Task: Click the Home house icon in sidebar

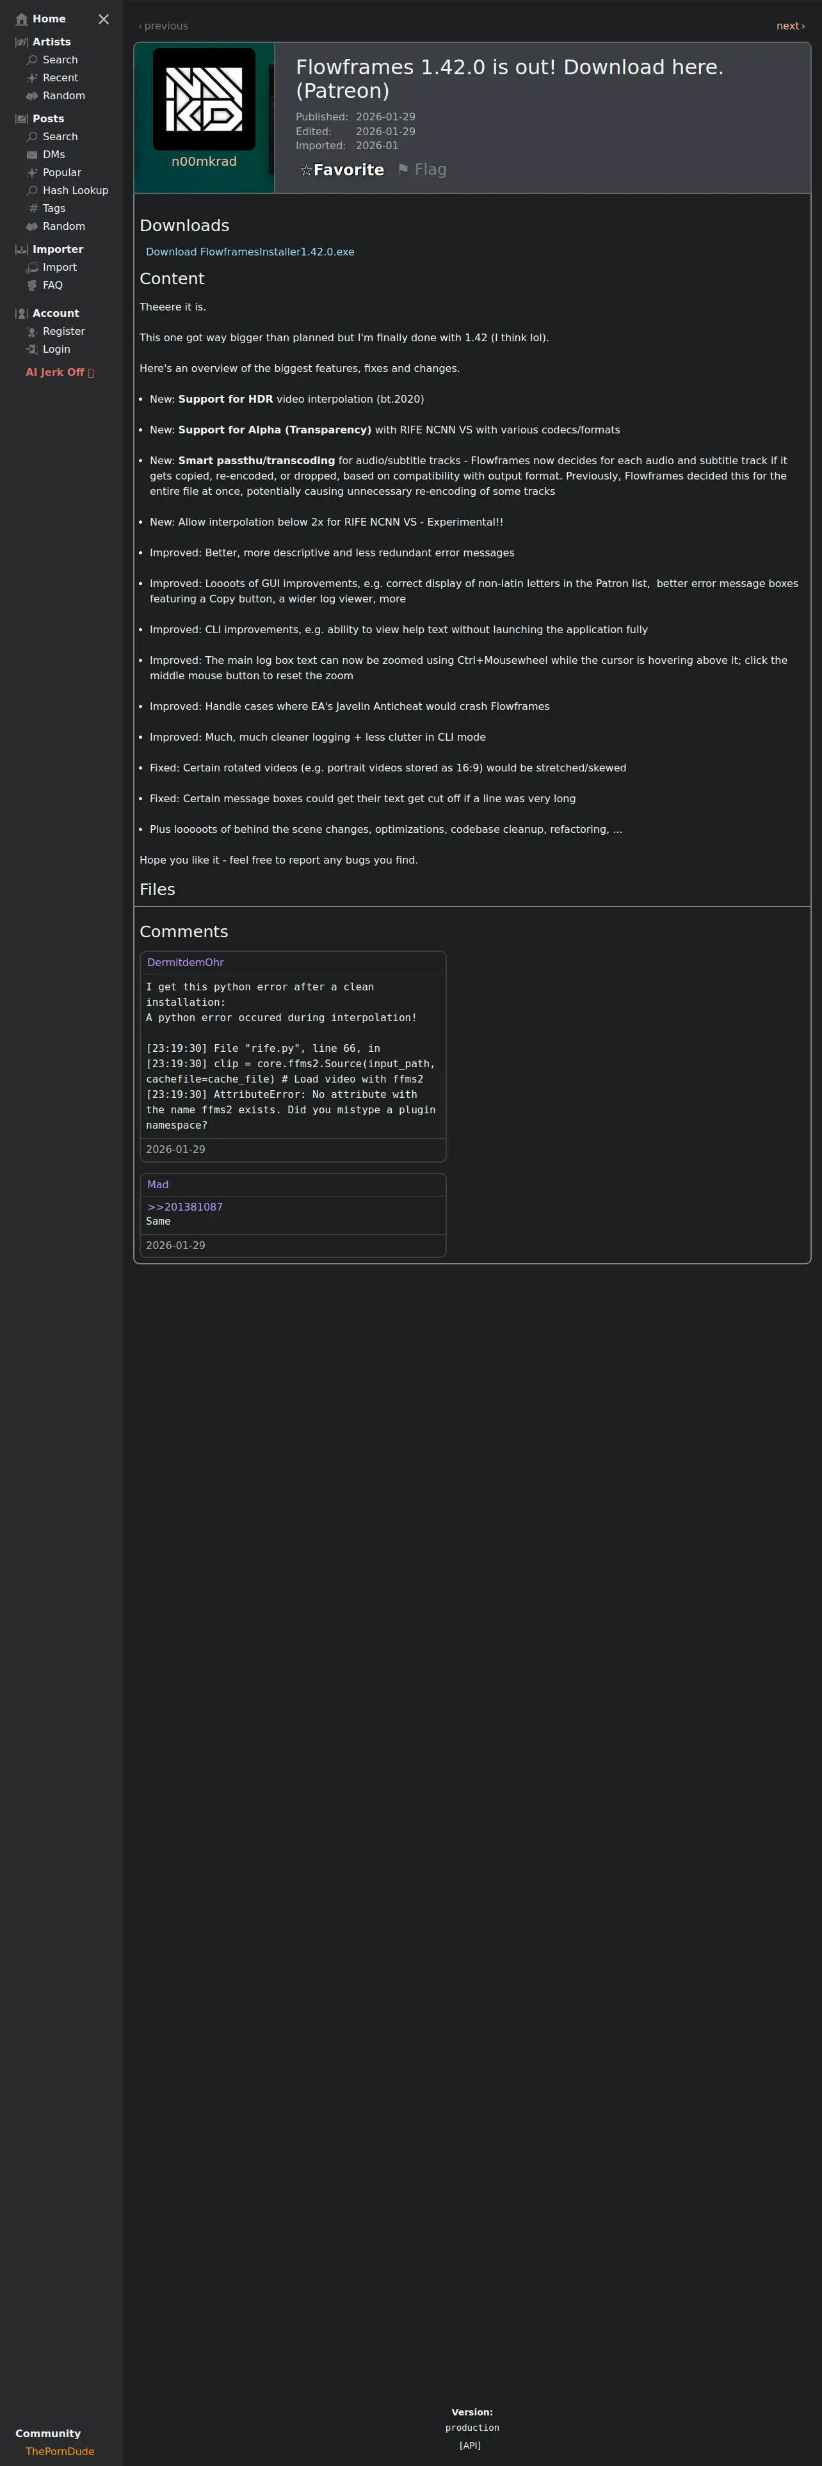Action: click(22, 19)
